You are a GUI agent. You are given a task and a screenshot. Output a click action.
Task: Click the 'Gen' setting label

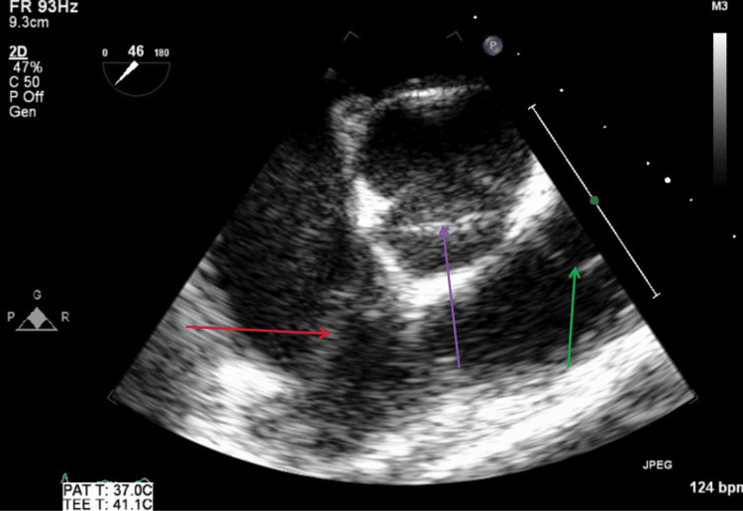(x=22, y=112)
